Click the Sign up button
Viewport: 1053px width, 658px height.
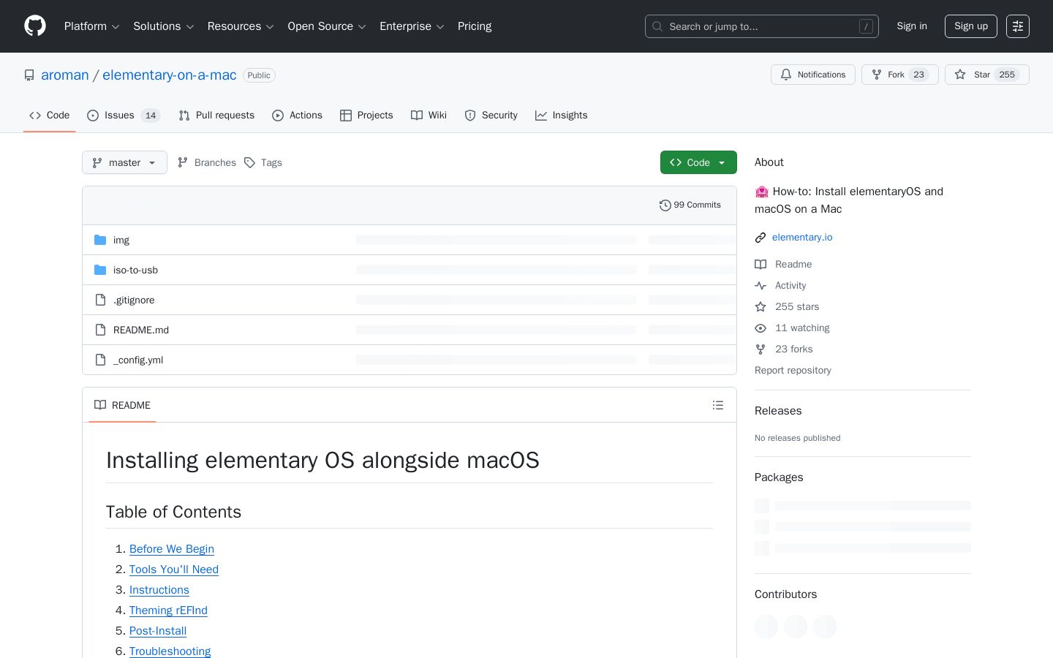(971, 26)
